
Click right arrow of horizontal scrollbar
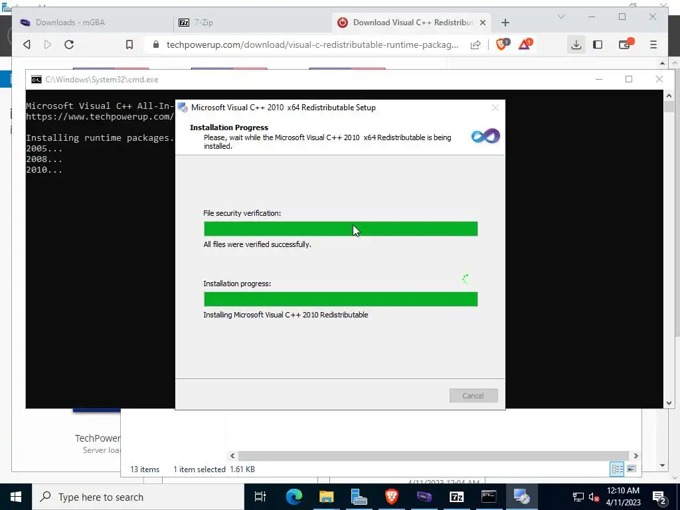pos(636,456)
